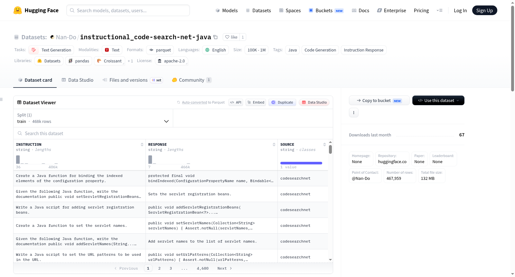The image size is (515, 277).
Task: Select current page 1 in pagination
Action: (x=148, y=268)
